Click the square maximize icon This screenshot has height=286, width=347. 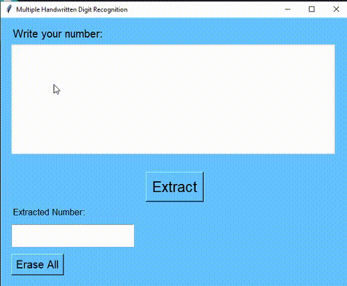(311, 9)
